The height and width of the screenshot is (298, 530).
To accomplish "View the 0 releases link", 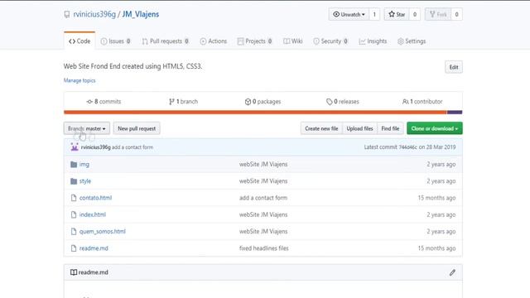I will tap(342, 102).
